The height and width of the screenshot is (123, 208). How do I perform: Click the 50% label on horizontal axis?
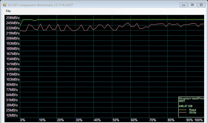pos(116,120)
